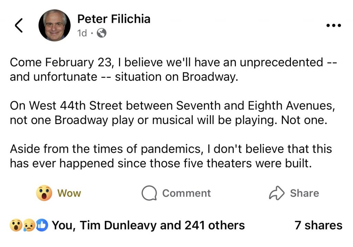Tap the paragraph about West 44th Street

click(x=172, y=112)
